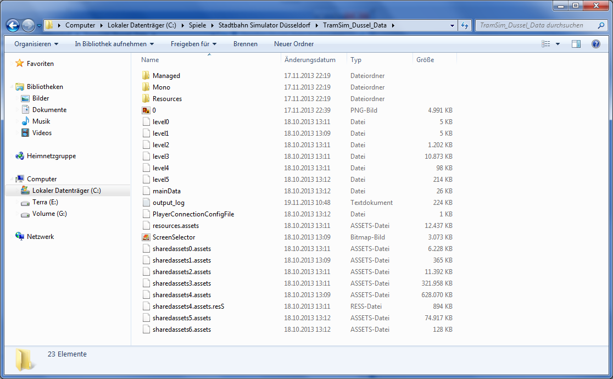Open the Dokumente library
The height and width of the screenshot is (379, 613).
[49, 109]
